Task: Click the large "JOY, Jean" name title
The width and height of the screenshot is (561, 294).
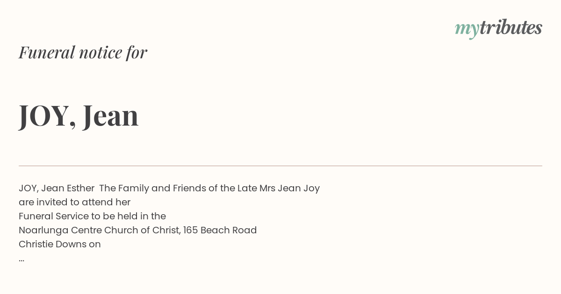Action: [79, 115]
